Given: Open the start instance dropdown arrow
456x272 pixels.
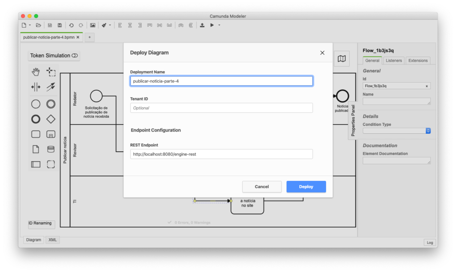Looking at the screenshot, I should pos(219,25).
